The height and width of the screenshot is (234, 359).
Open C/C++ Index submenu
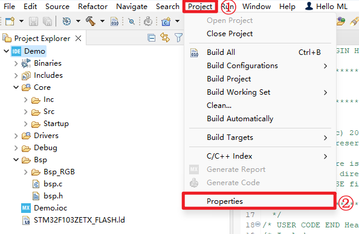click(x=260, y=156)
